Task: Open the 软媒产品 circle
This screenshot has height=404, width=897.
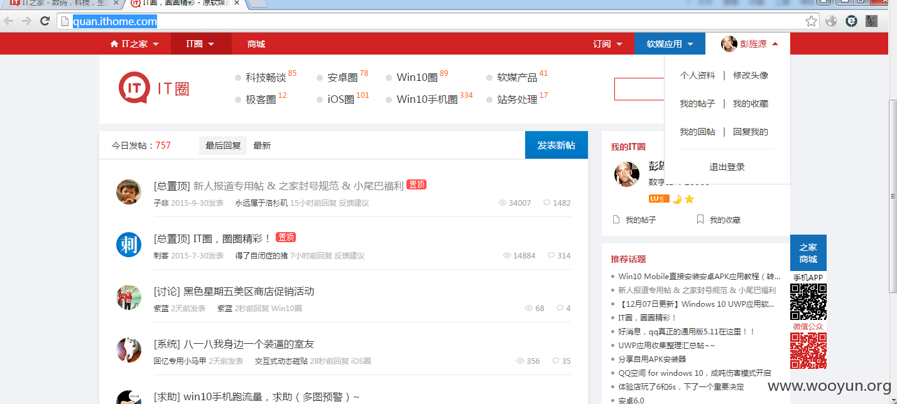Action: coord(517,77)
